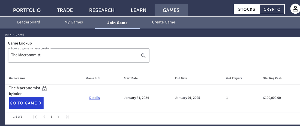Go to first page arrow
The image size is (300, 126).
click(35, 117)
